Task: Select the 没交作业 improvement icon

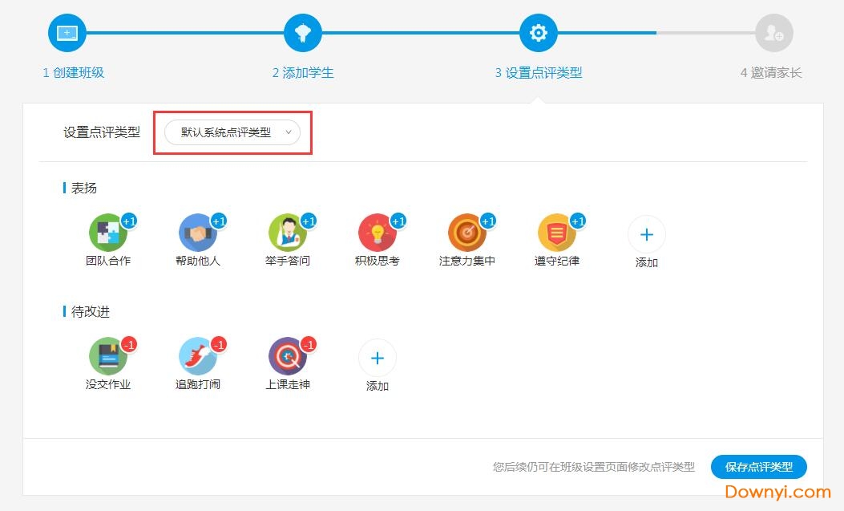Action: tap(108, 357)
